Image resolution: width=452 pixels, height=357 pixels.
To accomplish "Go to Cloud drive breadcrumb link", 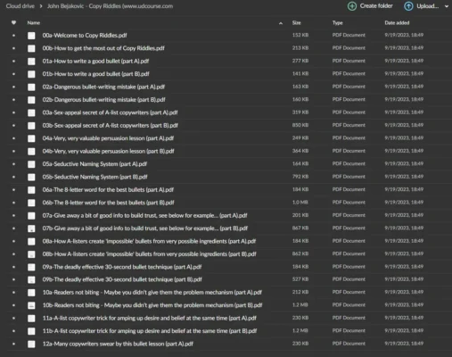I will click(x=21, y=6).
